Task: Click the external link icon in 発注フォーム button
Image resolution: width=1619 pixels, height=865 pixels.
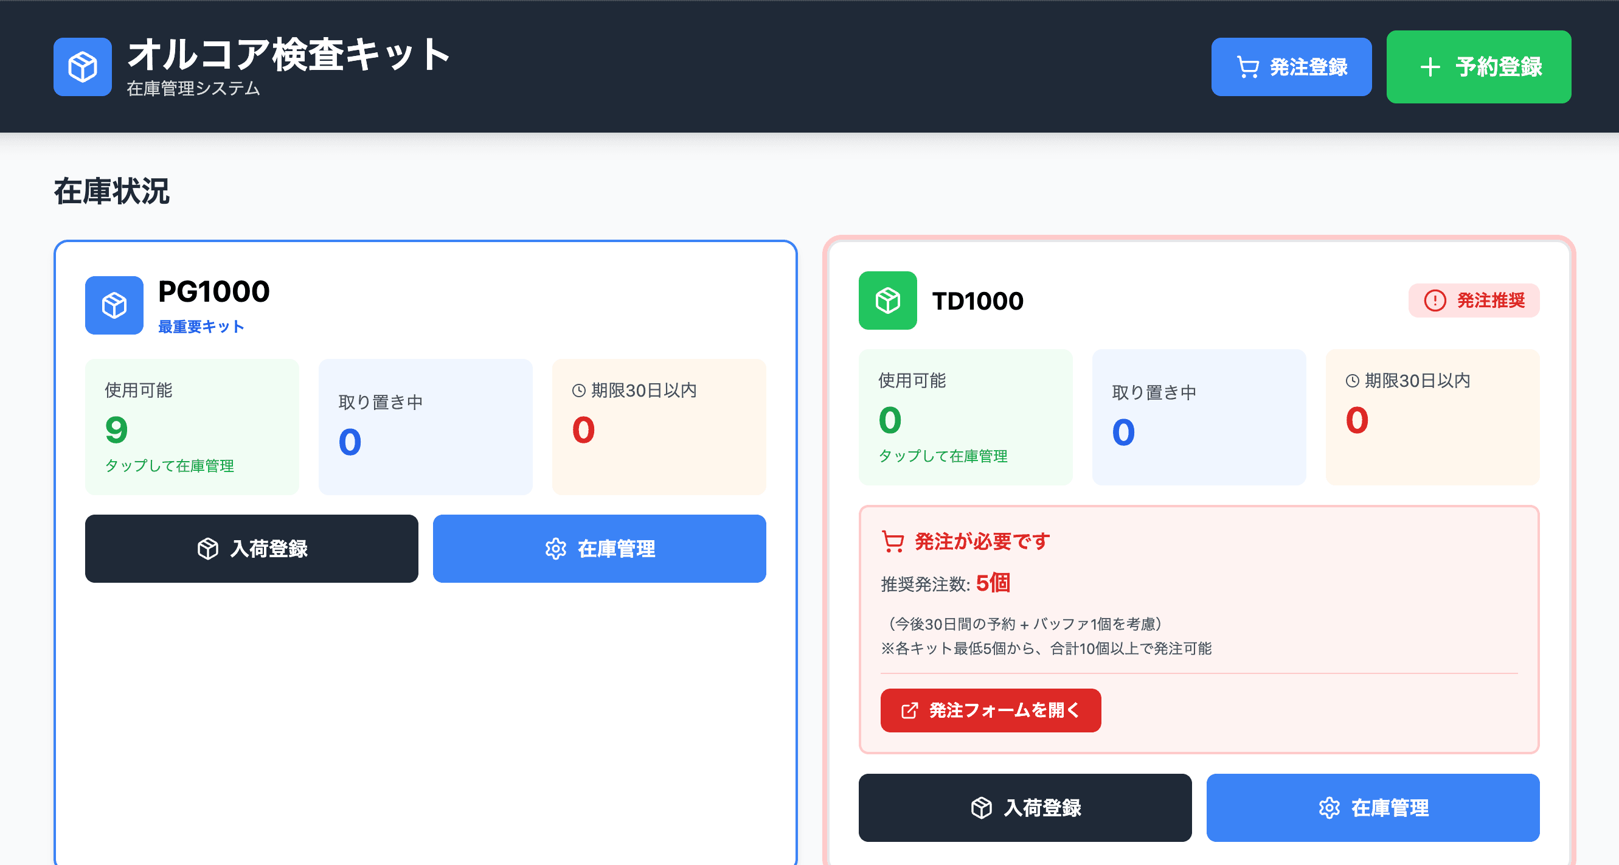Action: coord(909,710)
